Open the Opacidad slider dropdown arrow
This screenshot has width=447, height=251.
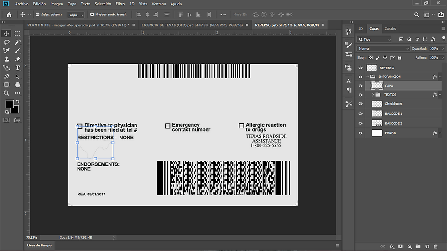coord(442,49)
